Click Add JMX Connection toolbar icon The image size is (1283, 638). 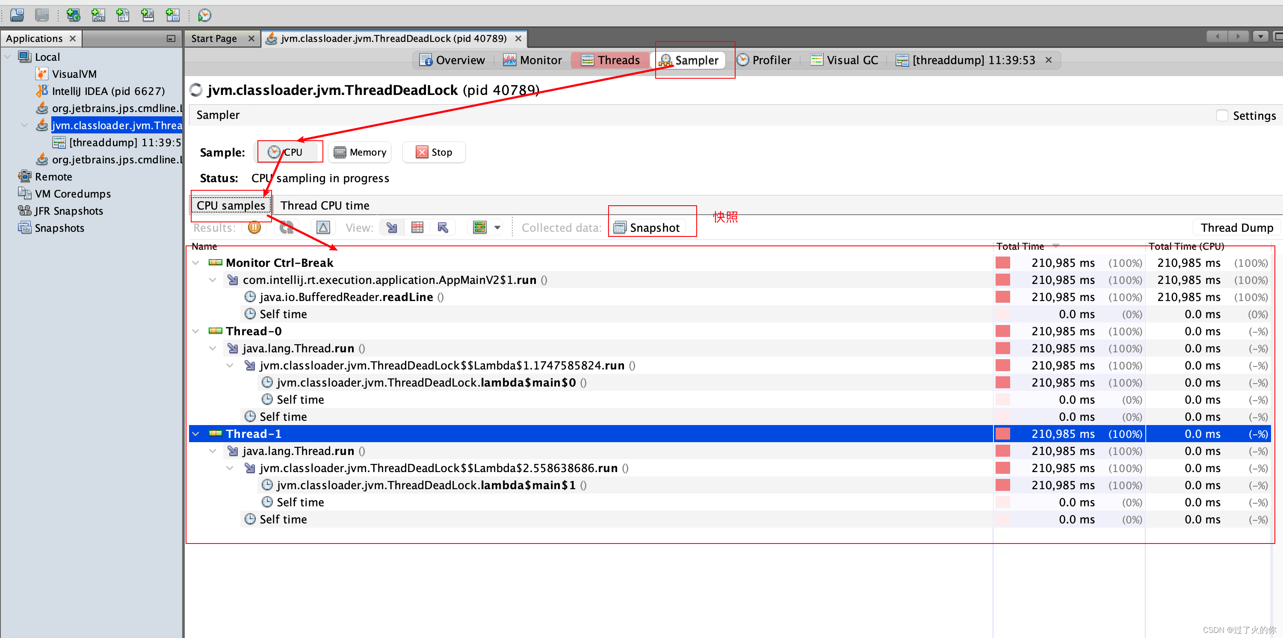coord(98,15)
